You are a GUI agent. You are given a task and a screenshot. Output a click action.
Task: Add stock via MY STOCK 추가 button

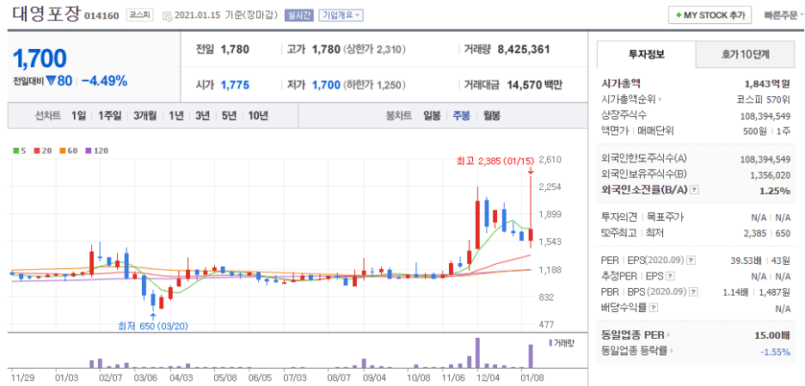pyautogui.click(x=710, y=15)
